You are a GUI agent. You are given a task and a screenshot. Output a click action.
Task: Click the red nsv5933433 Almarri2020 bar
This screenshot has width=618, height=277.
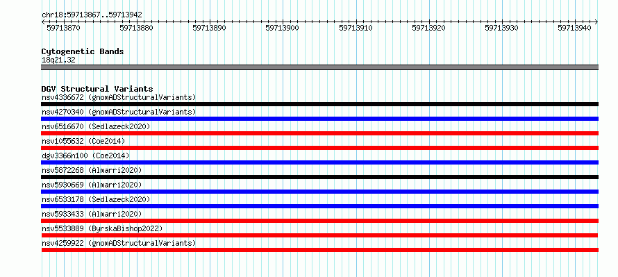(319, 221)
